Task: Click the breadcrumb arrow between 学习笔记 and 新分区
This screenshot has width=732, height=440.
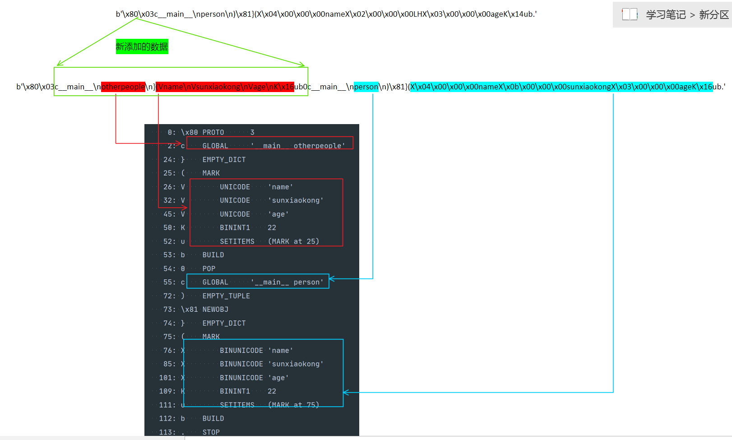Action: click(x=692, y=15)
